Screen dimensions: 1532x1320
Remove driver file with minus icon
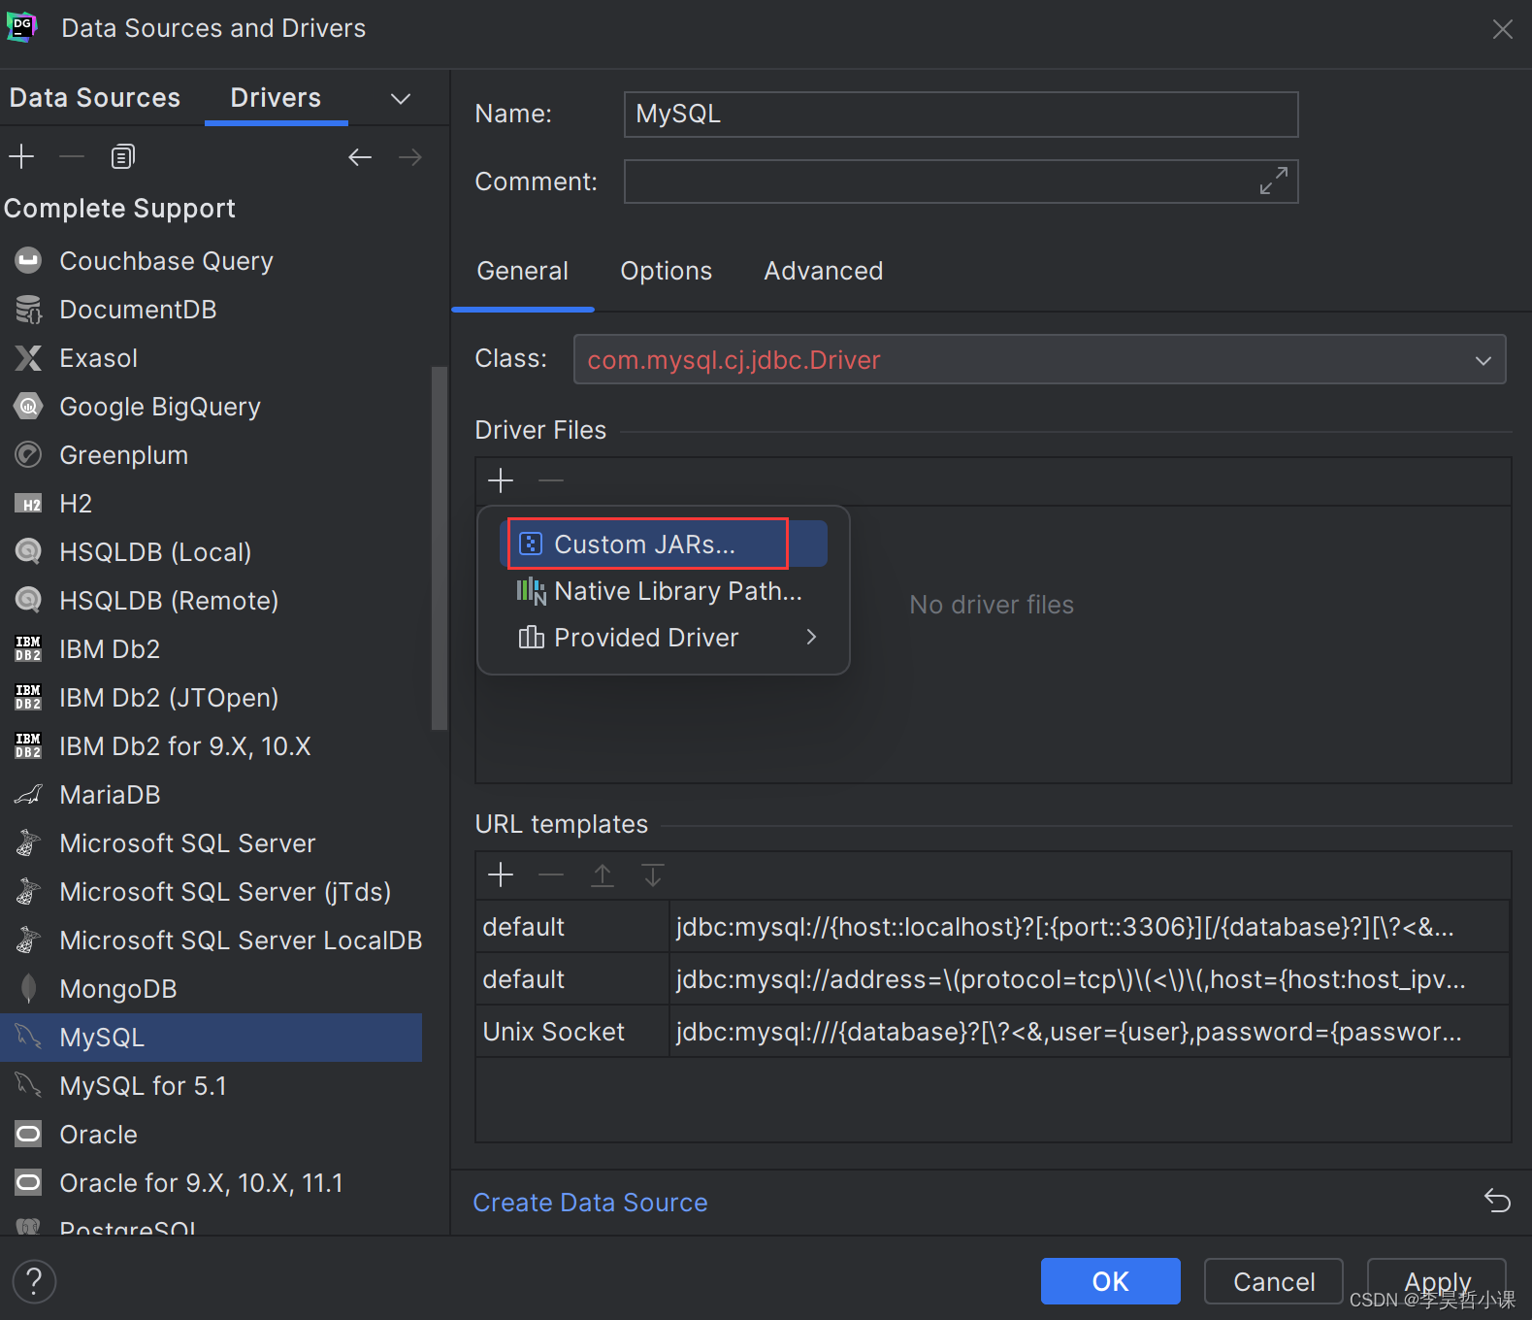(551, 480)
